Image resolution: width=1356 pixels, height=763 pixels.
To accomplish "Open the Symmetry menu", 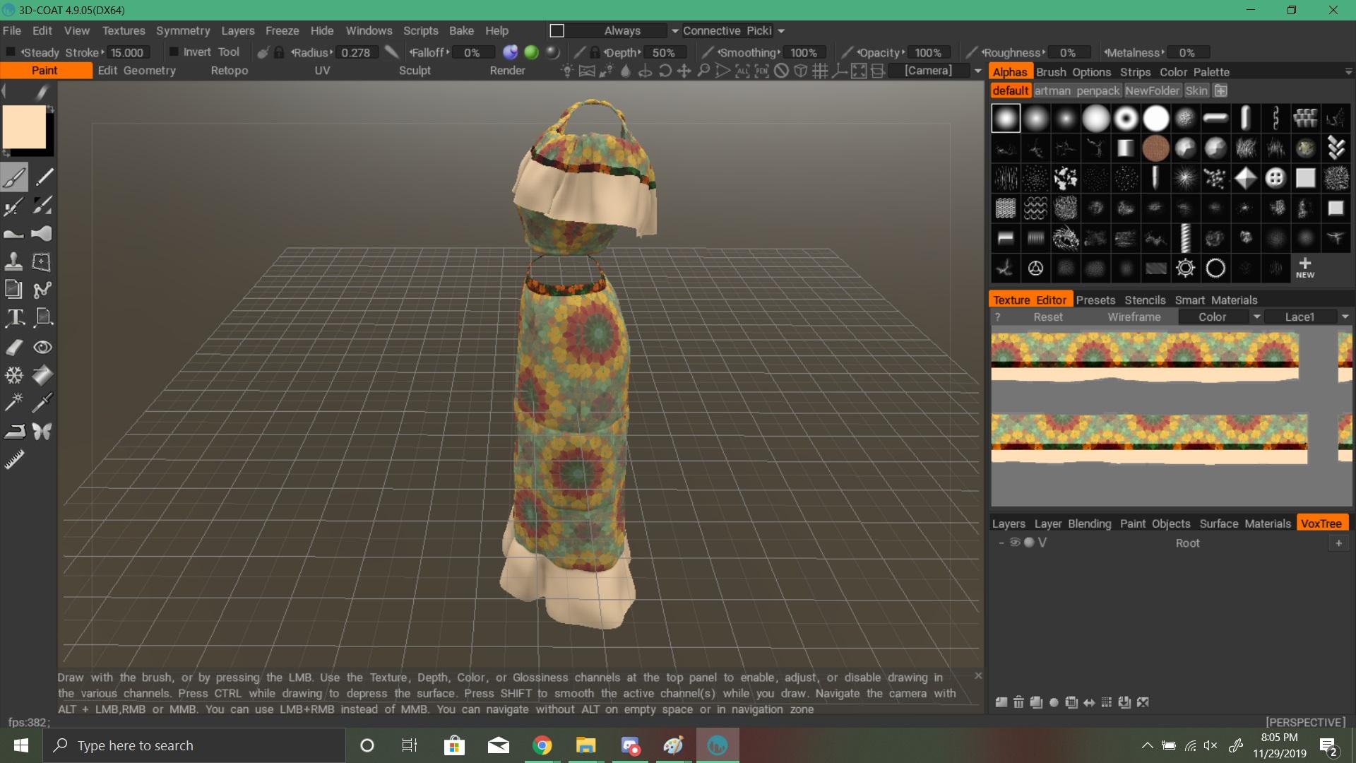I will (183, 31).
